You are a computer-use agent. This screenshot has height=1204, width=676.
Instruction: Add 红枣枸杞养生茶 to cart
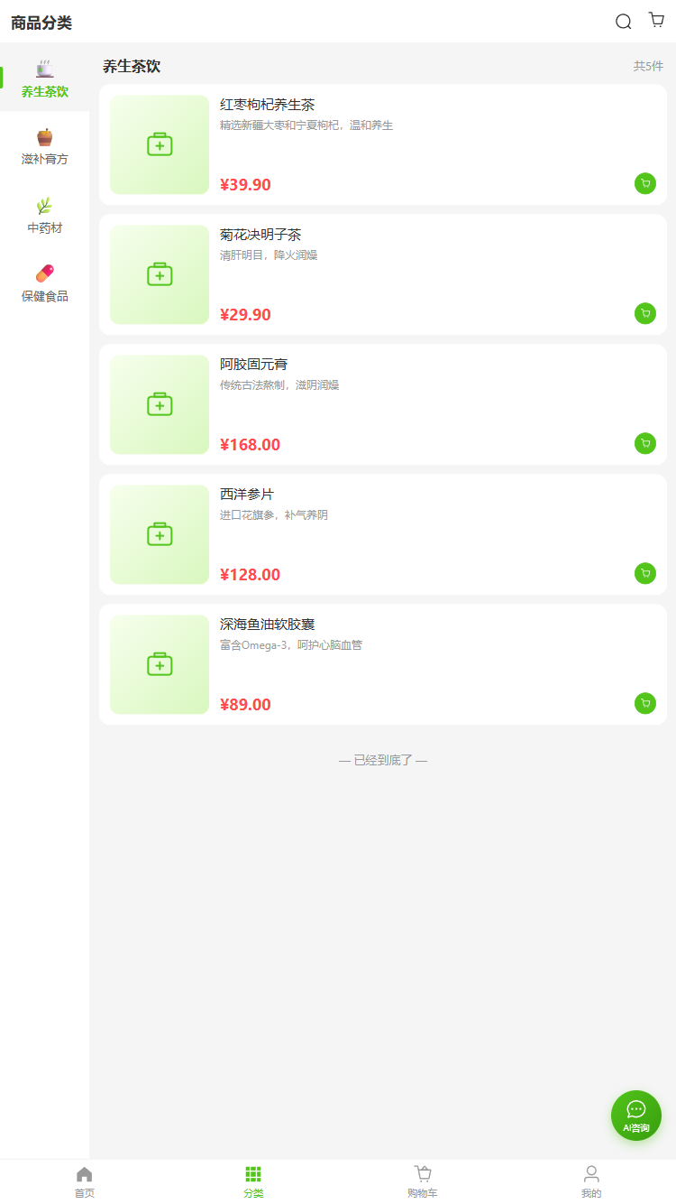click(644, 183)
